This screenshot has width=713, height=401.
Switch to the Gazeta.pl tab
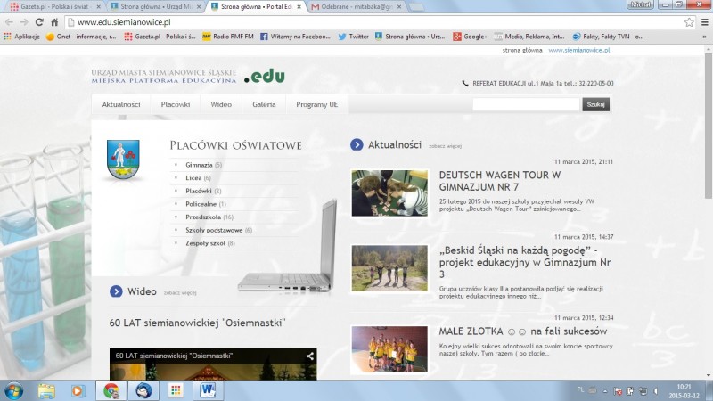54,7
